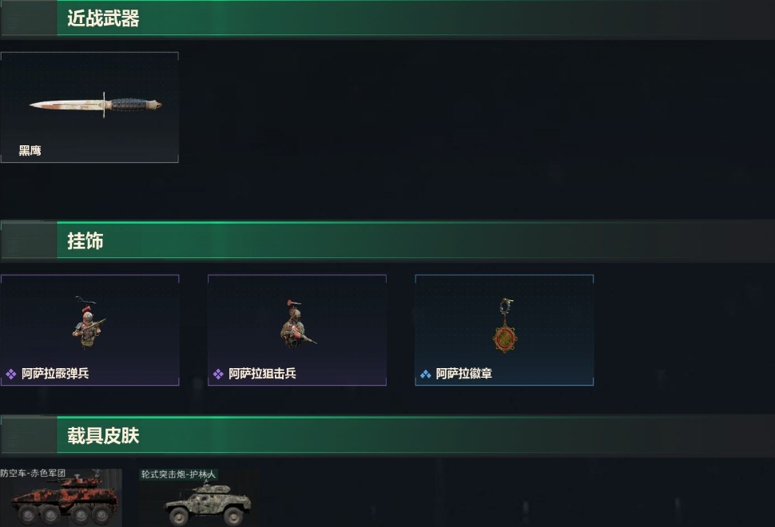Viewport: 775px width, 527px height.
Task: Click the 轮式突击炮-护林人 caption text
Action: 178,474
